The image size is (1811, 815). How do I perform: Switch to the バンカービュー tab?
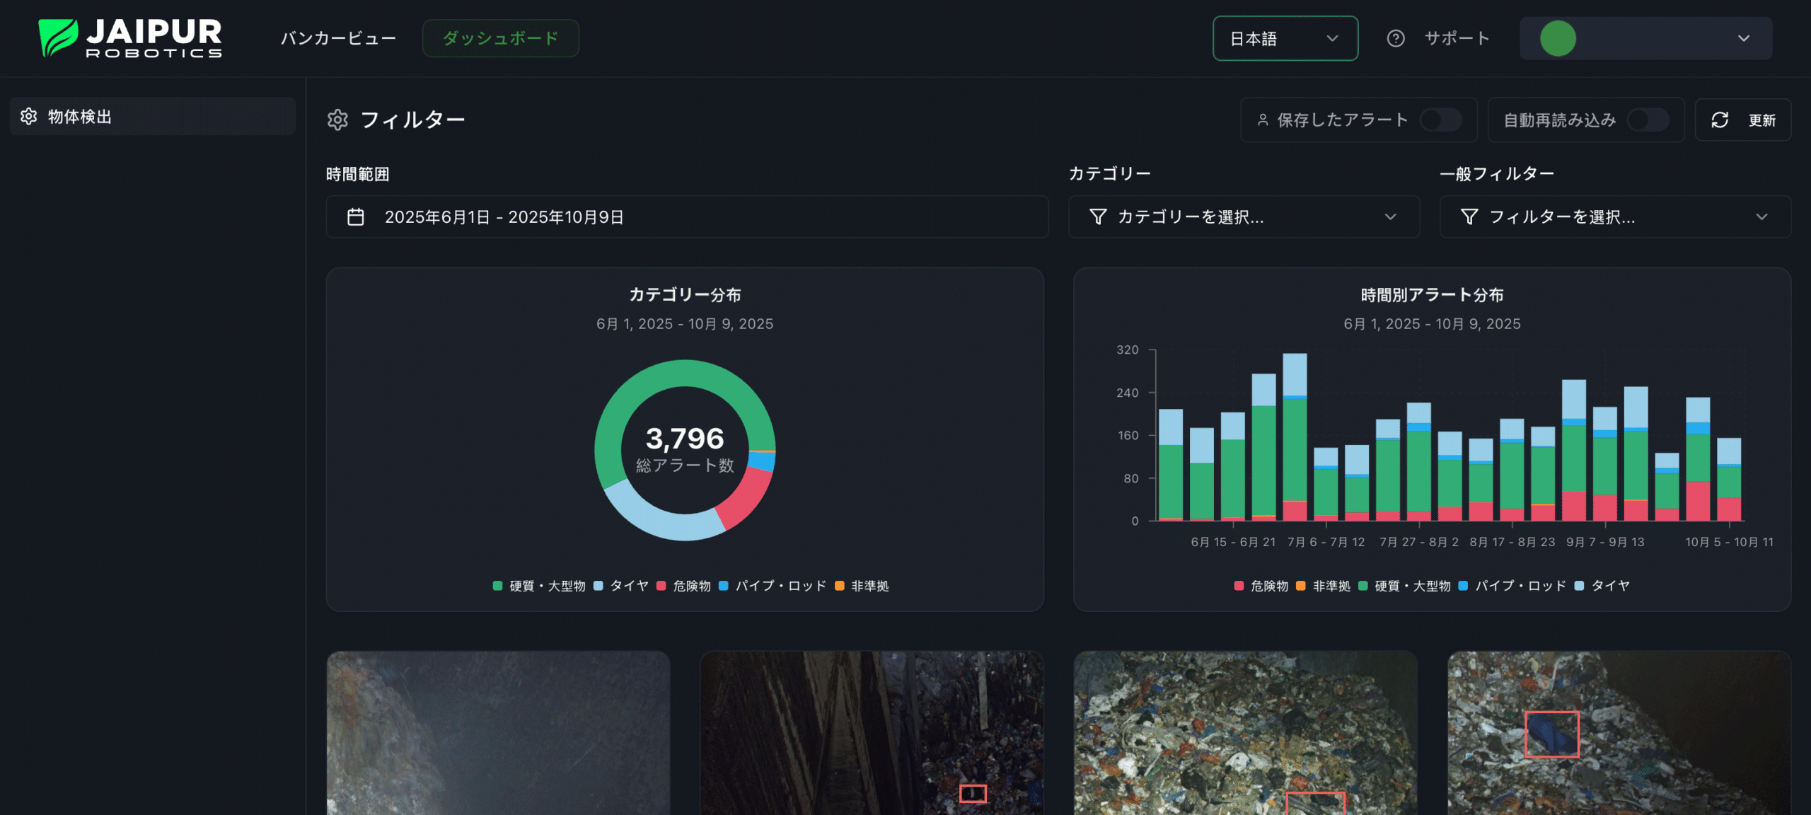click(338, 38)
